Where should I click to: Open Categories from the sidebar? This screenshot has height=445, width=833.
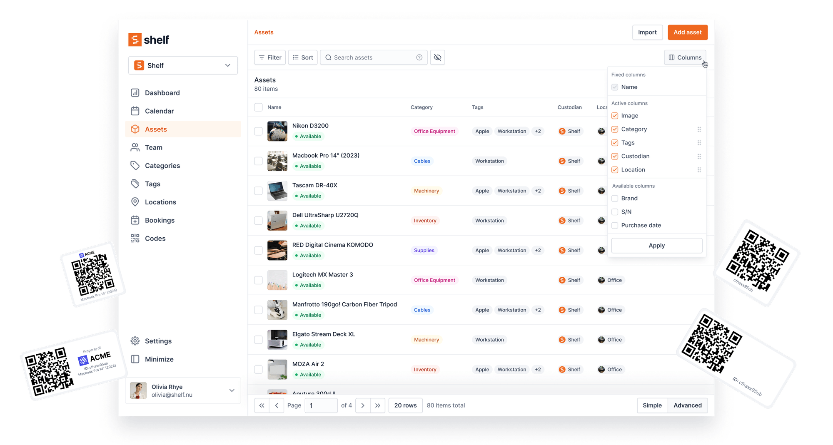[x=183, y=166]
